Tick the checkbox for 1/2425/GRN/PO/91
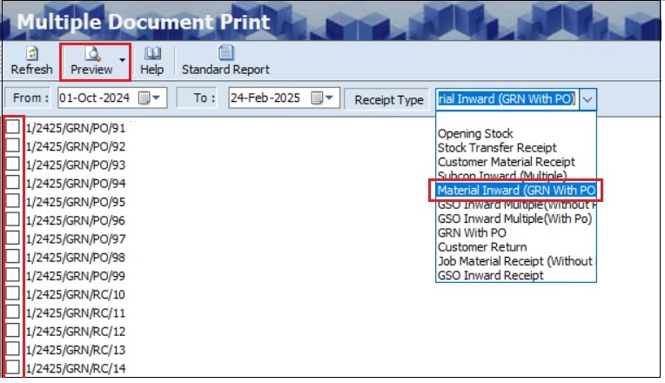Screen dimensions: 665x383 coord(13,127)
